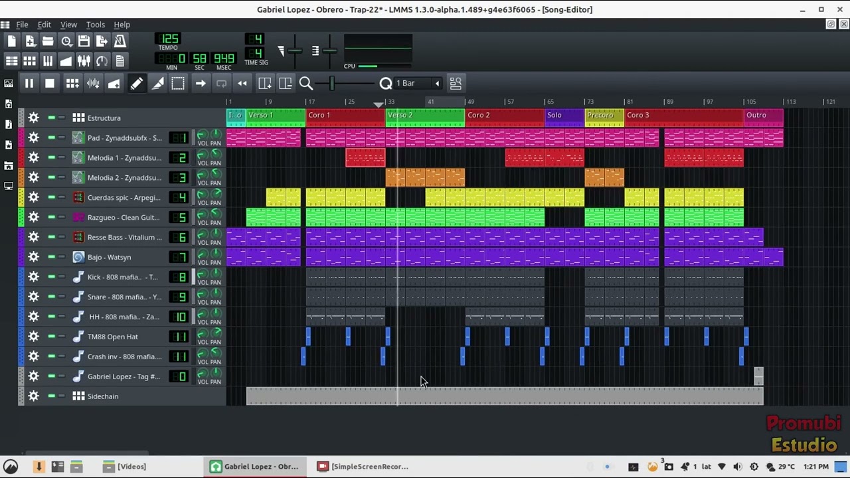Open track actions gear for Snare track
The height and width of the screenshot is (478, 850).
[x=33, y=297]
